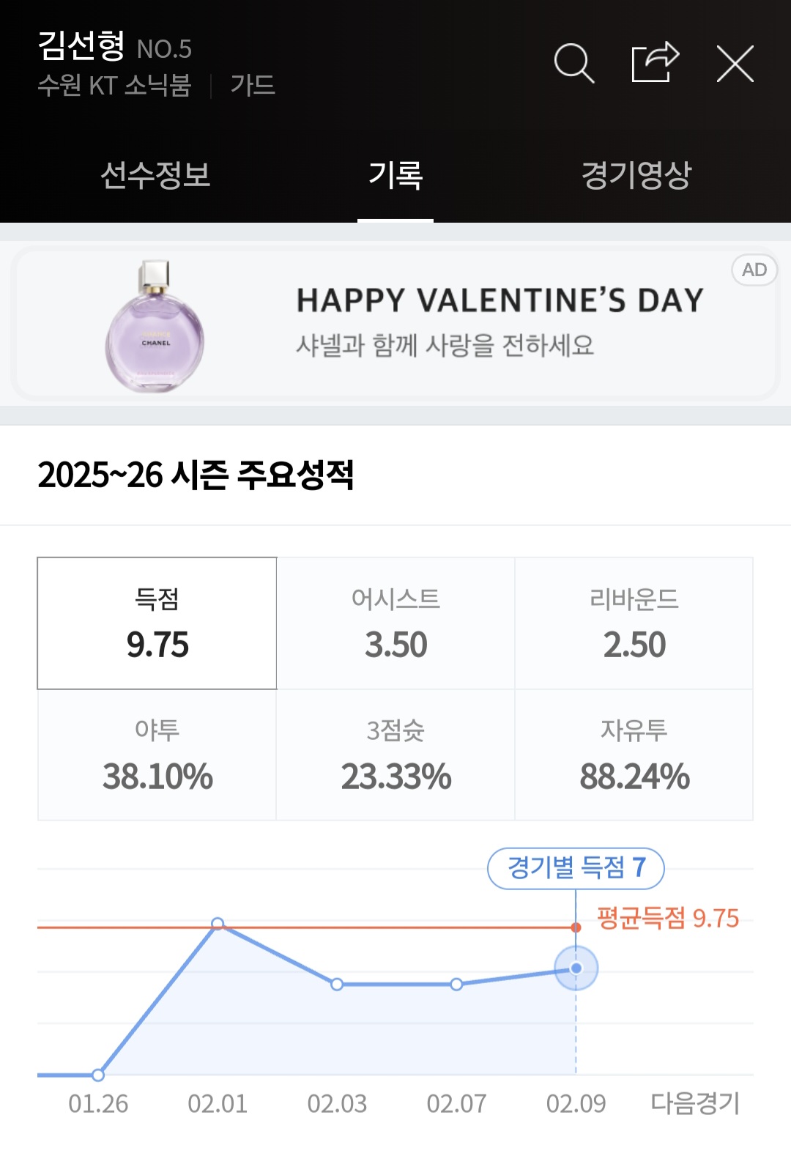791x1156 pixels.
Task: Tap the 다음경기 label on chart axis
Action: (x=695, y=1103)
